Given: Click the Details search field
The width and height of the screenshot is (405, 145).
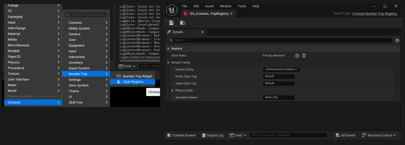Looking at the screenshot, I should point(280,40).
